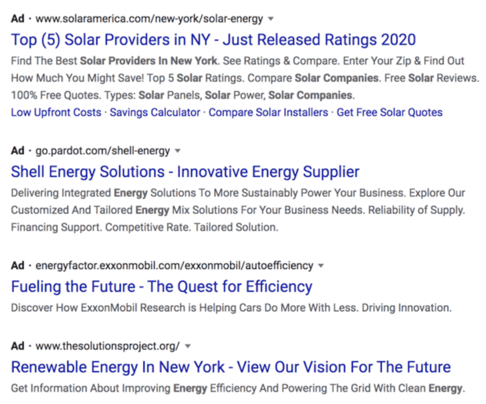The width and height of the screenshot is (486, 404).
Task: Expand the dropdown arrow beside the solaramerica.com URL
Action: [271, 19]
